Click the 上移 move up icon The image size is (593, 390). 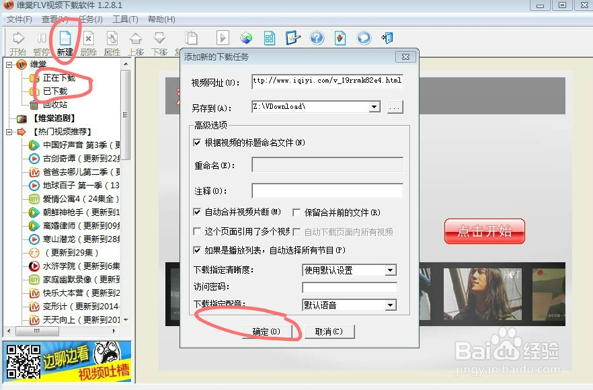tap(136, 38)
